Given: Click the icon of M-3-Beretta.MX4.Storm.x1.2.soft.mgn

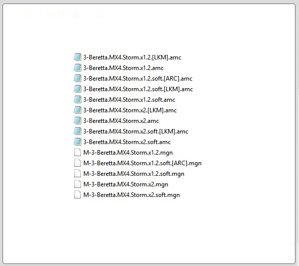Looking at the screenshot, I should 77,173.
